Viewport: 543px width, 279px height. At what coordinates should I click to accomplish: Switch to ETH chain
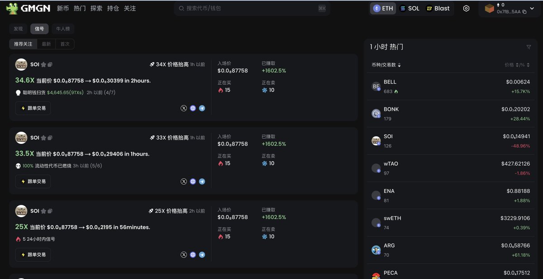pyautogui.click(x=383, y=9)
